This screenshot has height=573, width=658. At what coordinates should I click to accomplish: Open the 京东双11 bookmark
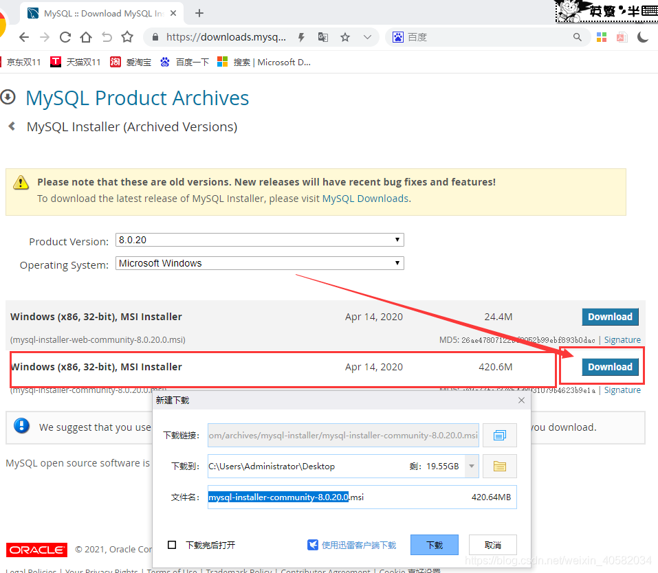click(x=21, y=62)
